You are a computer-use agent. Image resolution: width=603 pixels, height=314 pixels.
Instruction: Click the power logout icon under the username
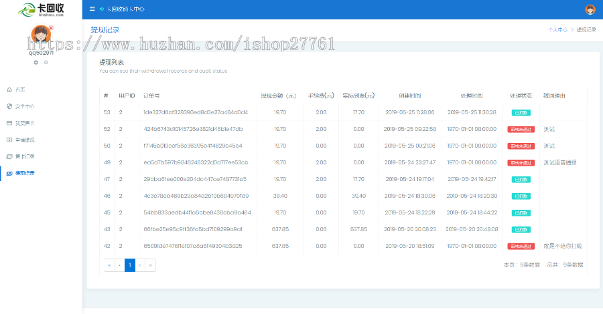point(46,63)
